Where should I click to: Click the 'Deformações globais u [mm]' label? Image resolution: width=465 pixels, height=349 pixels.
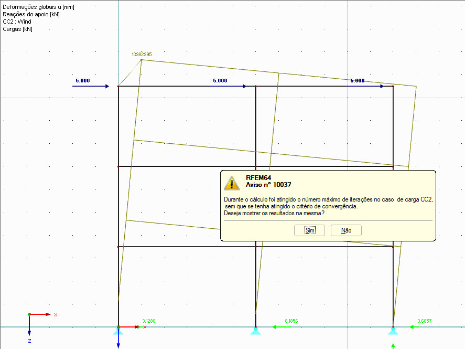[39, 7]
